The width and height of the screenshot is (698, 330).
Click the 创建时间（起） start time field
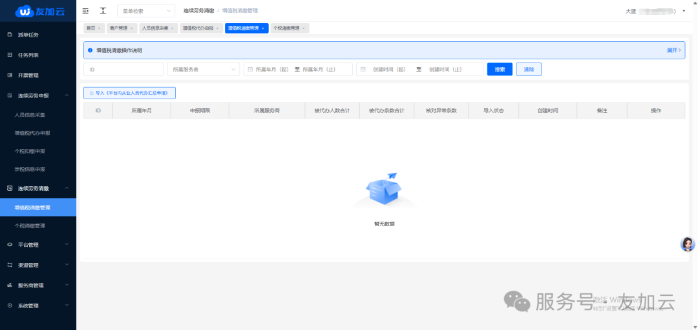(390, 69)
